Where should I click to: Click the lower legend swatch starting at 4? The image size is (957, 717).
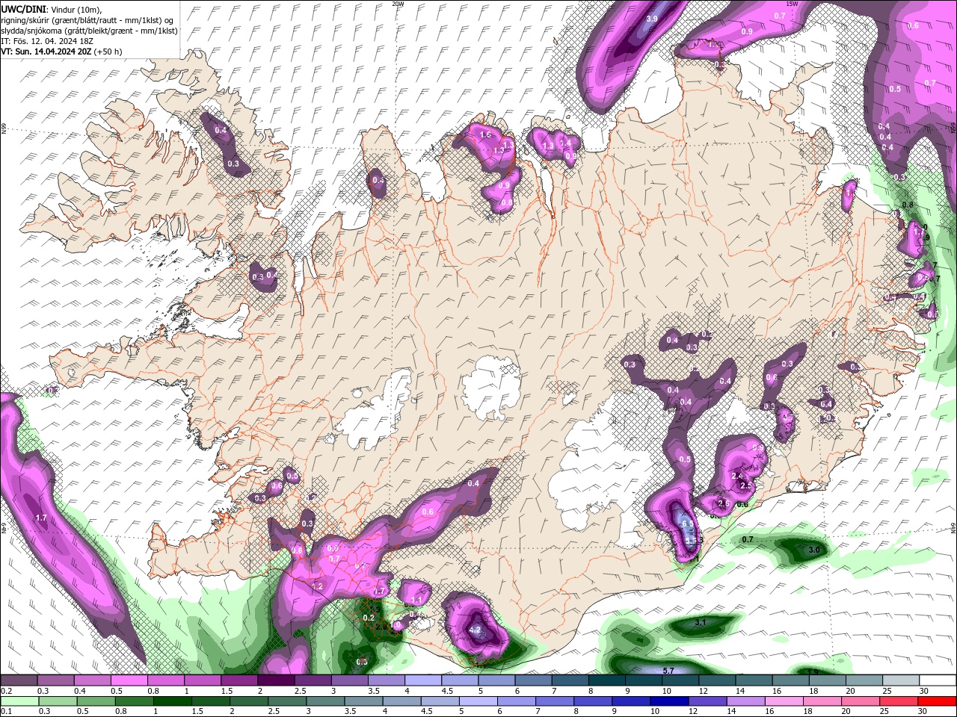402,701
